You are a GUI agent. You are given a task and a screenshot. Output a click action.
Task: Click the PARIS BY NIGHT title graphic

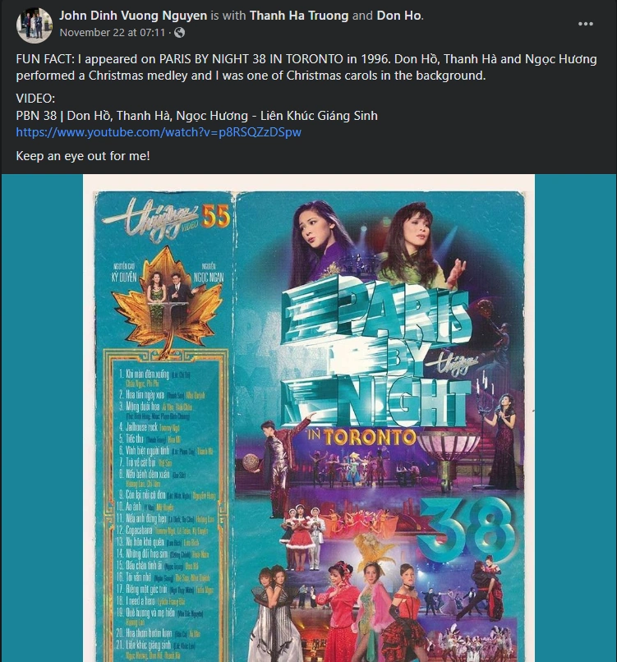[375, 354]
